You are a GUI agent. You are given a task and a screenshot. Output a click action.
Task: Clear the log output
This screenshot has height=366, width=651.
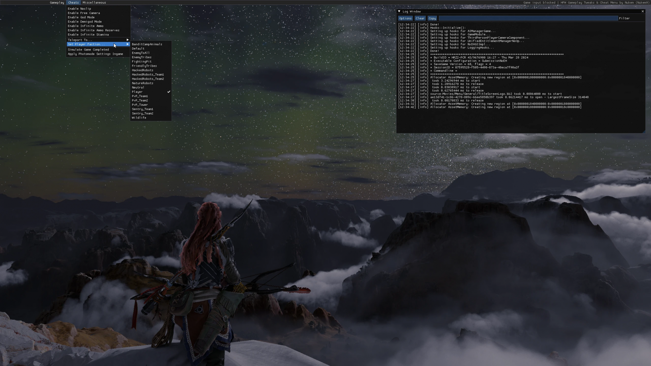pyautogui.click(x=420, y=18)
